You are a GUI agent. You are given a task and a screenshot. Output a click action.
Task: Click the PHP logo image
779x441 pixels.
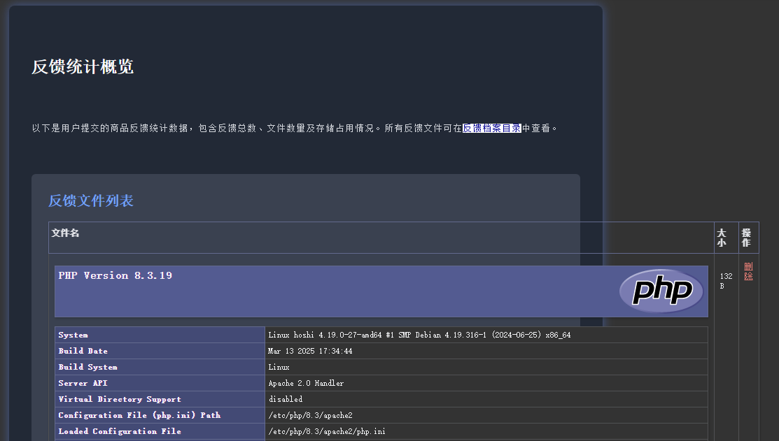click(661, 291)
